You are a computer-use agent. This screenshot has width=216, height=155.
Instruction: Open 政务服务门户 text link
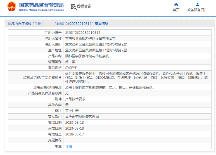197,10
